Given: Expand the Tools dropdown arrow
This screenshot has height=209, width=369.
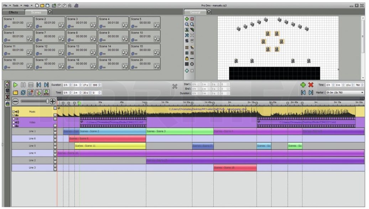Looking at the screenshot, I should pyautogui.click(x=21, y=6).
